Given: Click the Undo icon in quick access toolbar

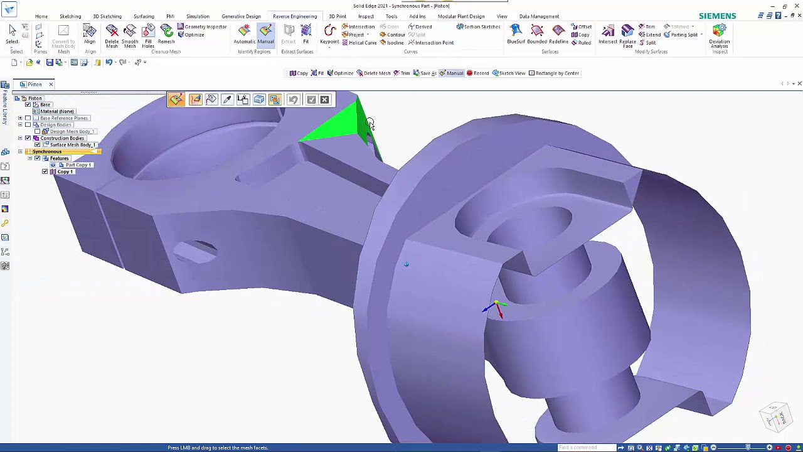Looking at the screenshot, I should pyautogui.click(x=109, y=62).
